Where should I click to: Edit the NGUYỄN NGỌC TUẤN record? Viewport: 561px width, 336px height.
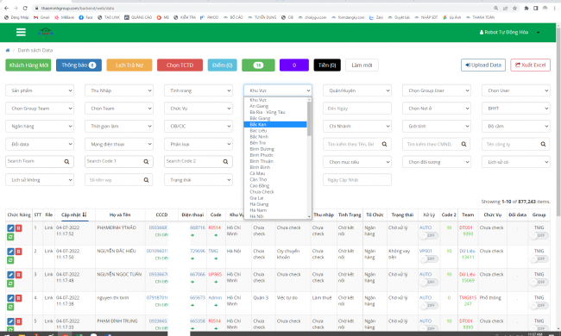10,275
